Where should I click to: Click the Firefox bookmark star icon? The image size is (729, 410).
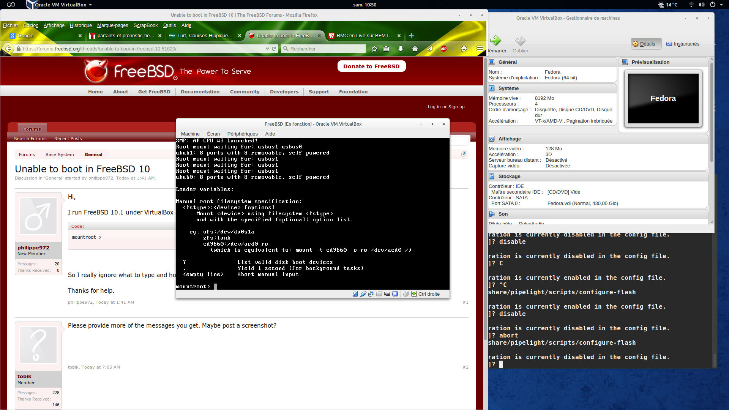pos(374,49)
